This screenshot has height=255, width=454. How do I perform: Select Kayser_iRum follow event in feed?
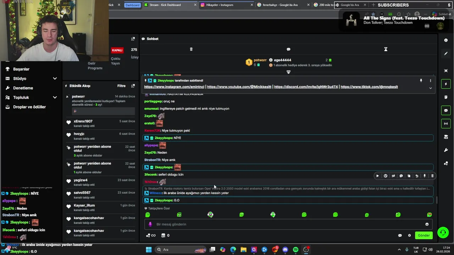pyautogui.click(x=101, y=208)
